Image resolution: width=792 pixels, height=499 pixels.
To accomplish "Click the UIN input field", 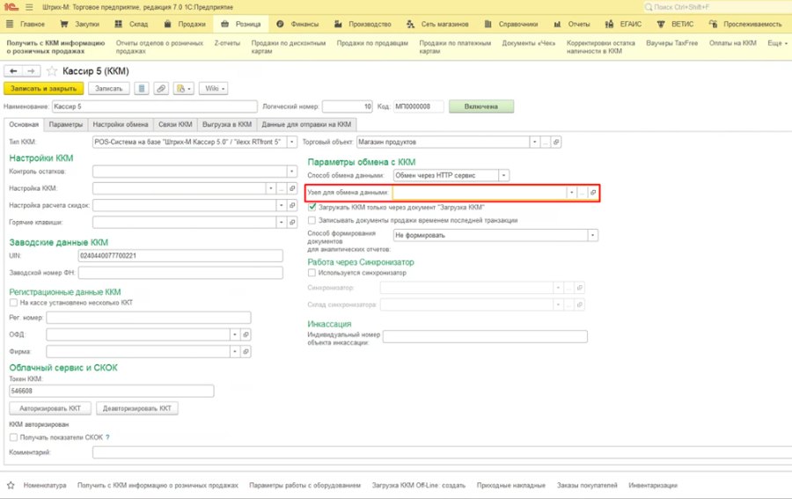I will pyautogui.click(x=180, y=255).
